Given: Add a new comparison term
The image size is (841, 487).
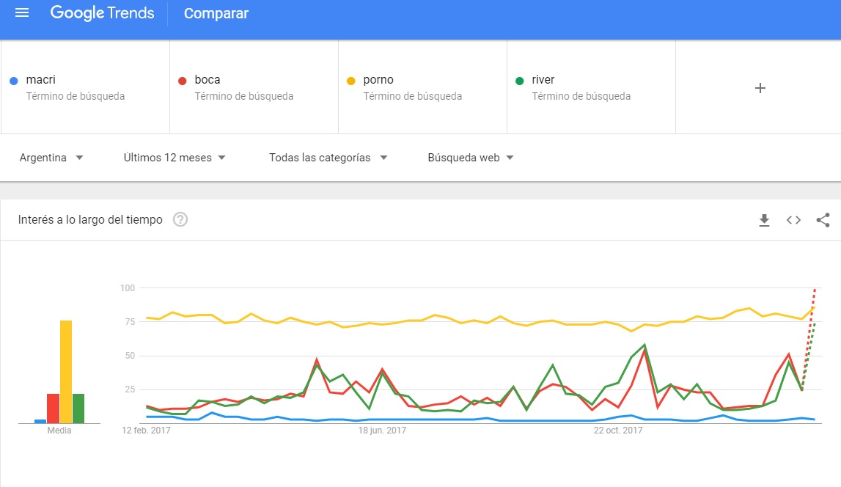Looking at the screenshot, I should [x=760, y=88].
